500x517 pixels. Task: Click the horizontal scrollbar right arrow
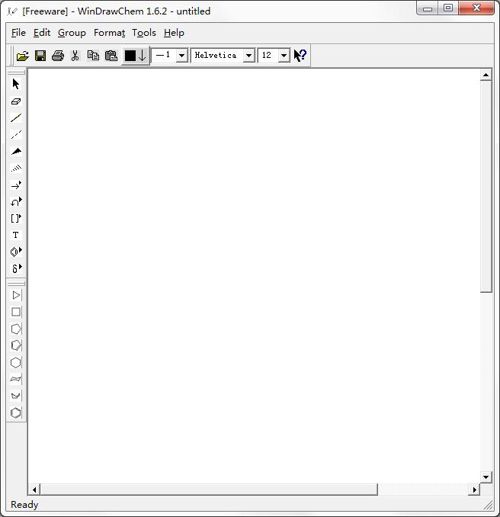click(x=474, y=490)
